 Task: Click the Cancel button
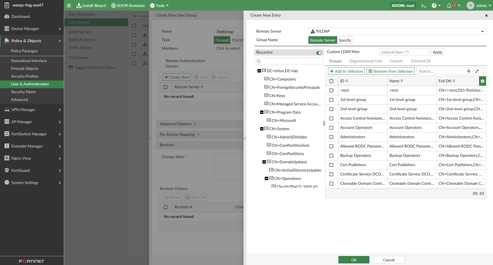pos(389,260)
